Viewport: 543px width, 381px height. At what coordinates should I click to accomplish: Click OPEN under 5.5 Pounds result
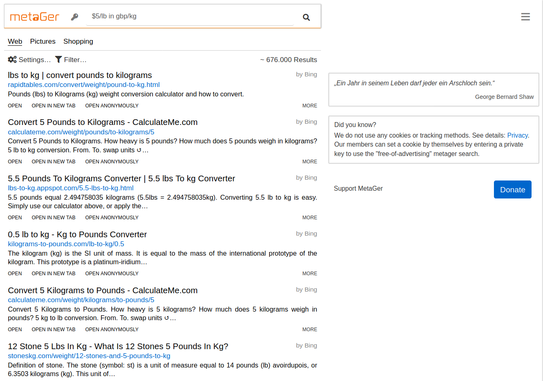(15, 218)
